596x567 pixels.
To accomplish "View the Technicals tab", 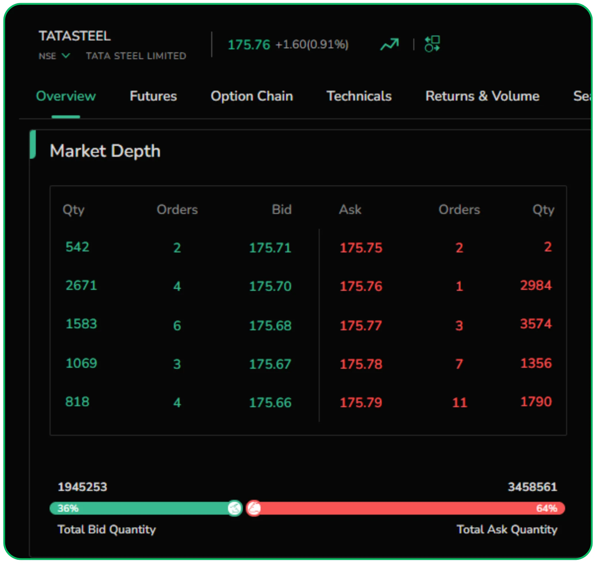I will pos(359,96).
